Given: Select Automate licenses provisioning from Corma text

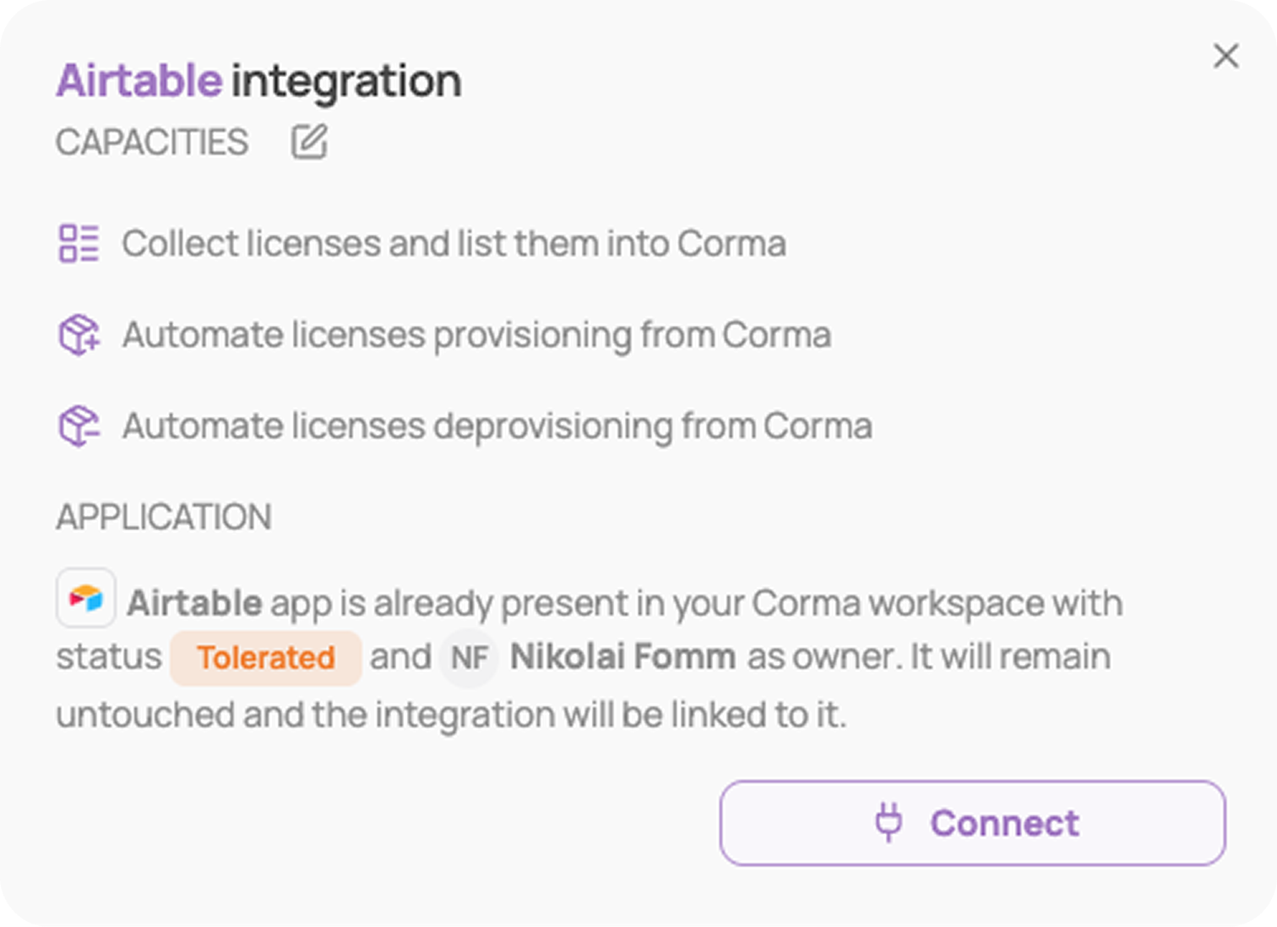Looking at the screenshot, I should (x=477, y=335).
